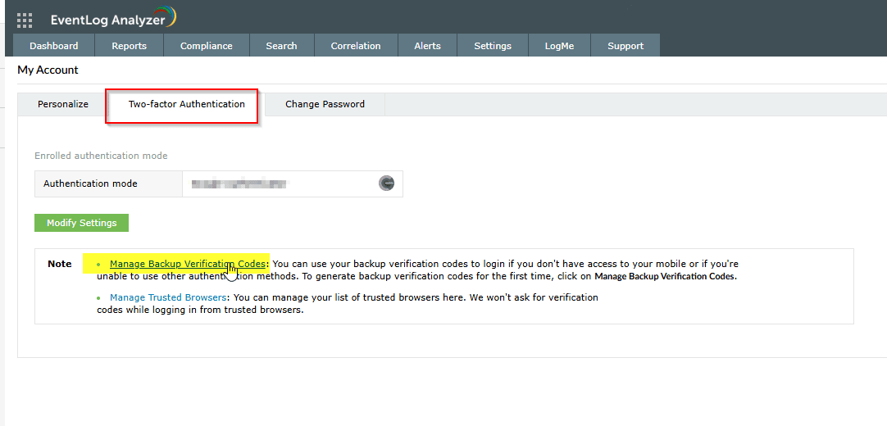Go to the Reports tab
This screenshot has height=426, width=887.
pos(129,46)
